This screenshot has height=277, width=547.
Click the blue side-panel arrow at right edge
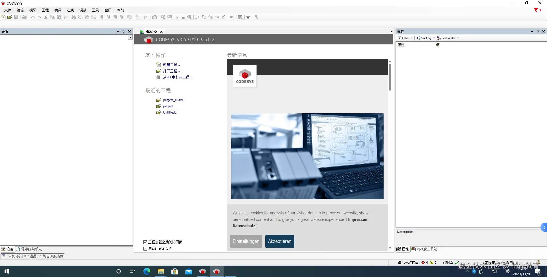544,227
